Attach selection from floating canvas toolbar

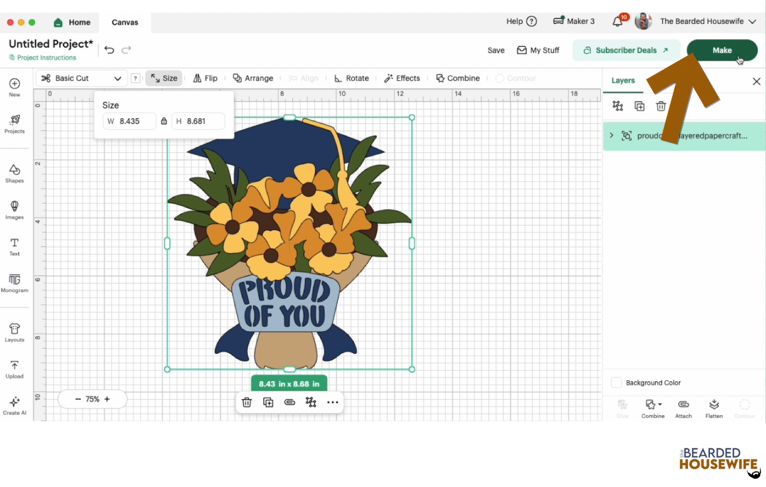tap(290, 402)
